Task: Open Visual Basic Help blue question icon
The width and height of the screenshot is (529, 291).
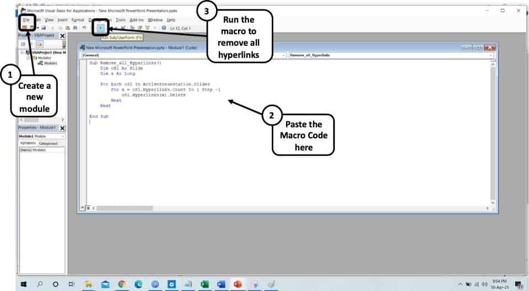Action: point(164,28)
